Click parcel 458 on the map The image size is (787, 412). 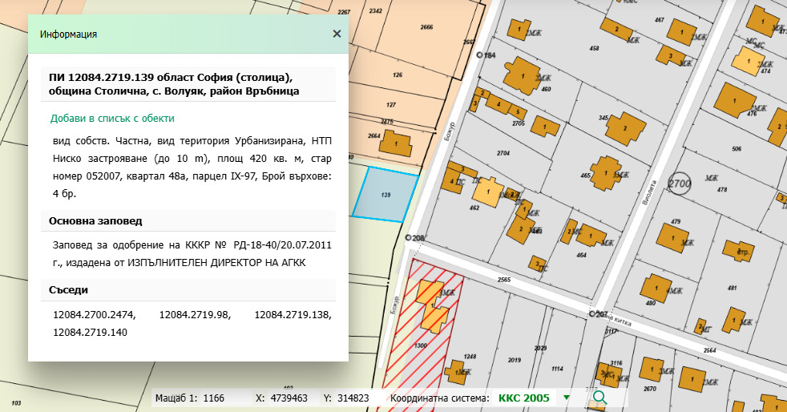click(x=595, y=49)
